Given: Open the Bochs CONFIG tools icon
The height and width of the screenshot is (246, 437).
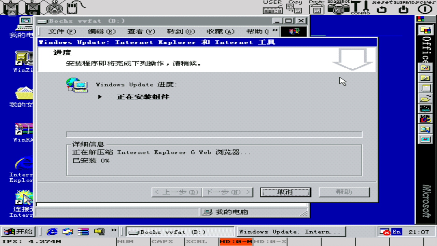Looking at the screenshot, I should coord(360,8).
